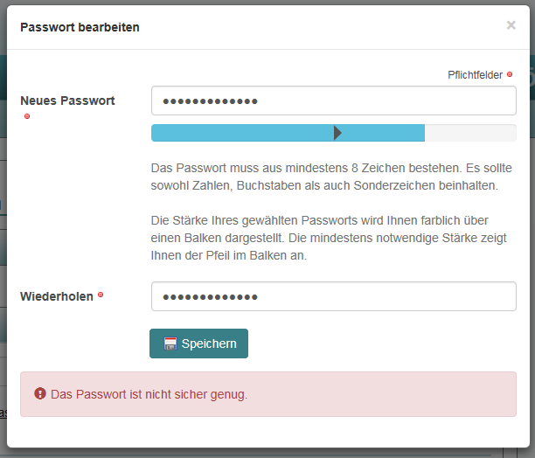Click the Pflichtfelder legend text
This screenshot has width=535, height=458.
(x=475, y=75)
